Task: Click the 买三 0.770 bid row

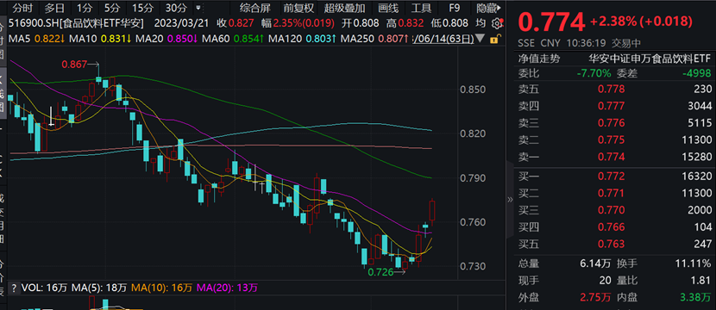Action: [614, 210]
